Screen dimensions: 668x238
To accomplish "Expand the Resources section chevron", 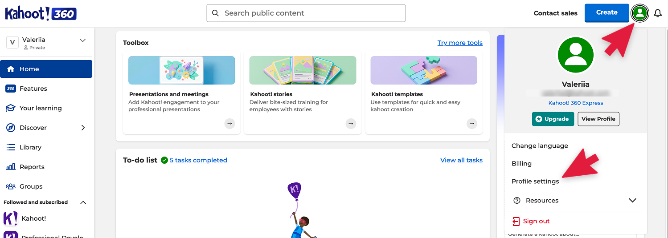I will [x=632, y=201].
